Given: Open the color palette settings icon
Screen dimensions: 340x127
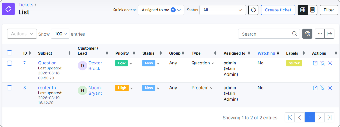Looking at the screenshot, I should (x=307, y=34).
